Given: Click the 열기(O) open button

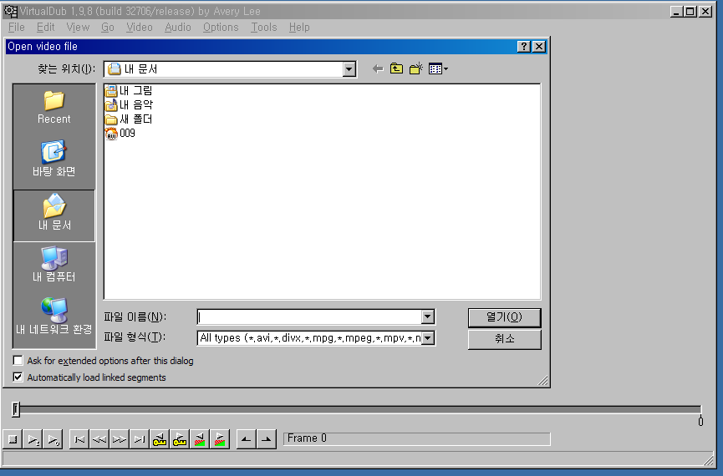Looking at the screenshot, I should (x=505, y=317).
